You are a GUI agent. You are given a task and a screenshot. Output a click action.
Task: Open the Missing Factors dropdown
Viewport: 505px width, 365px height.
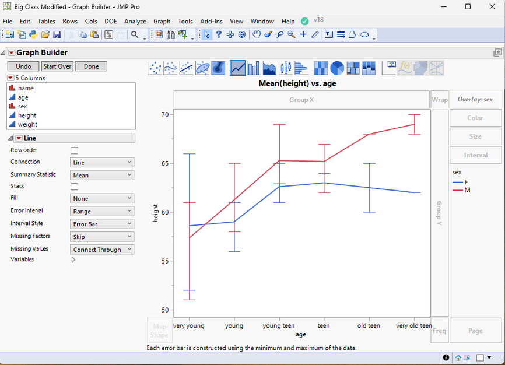tap(102, 237)
